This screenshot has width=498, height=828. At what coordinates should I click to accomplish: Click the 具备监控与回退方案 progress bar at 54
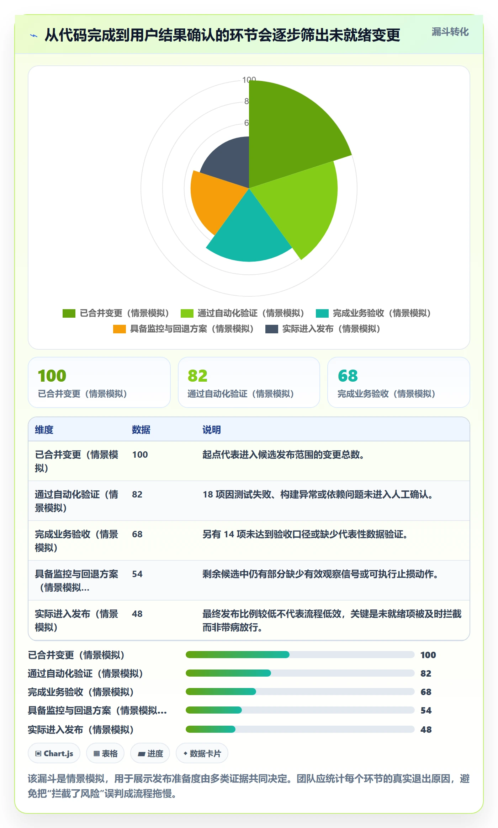pos(300,710)
